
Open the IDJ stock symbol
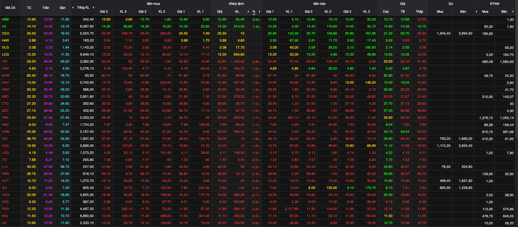coord(5,188)
